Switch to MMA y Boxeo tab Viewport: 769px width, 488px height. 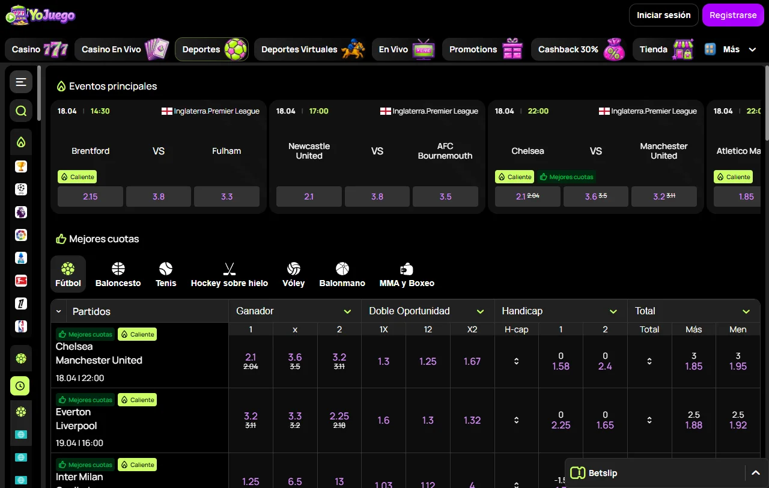pyautogui.click(x=407, y=274)
